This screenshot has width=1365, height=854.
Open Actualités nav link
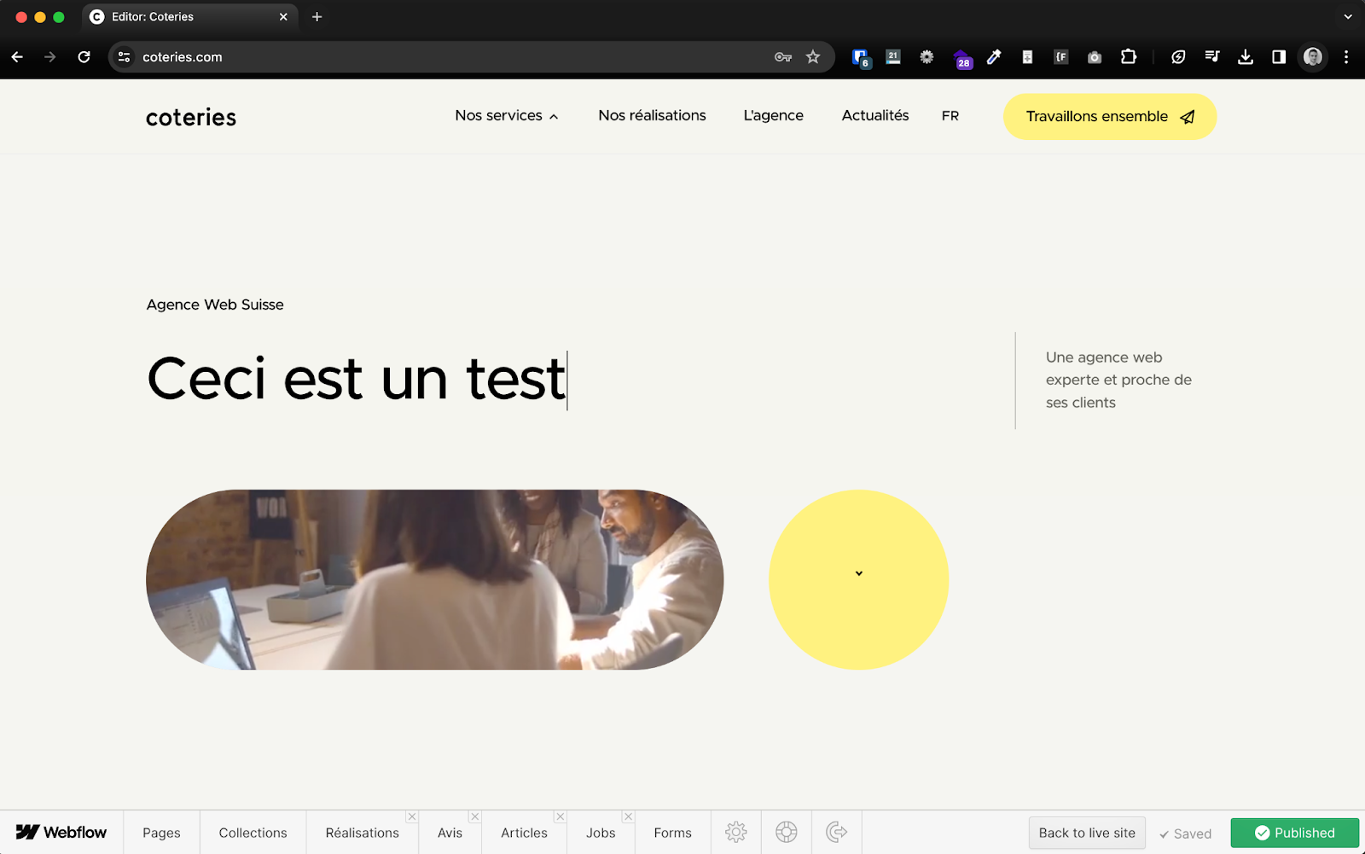point(875,115)
